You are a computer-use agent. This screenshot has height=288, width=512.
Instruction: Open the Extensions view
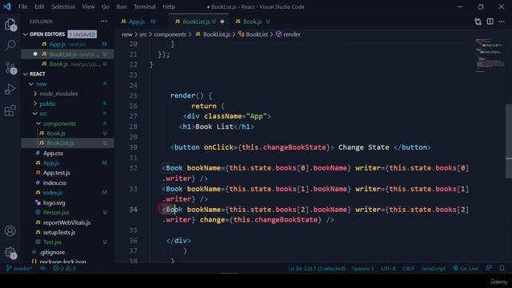[10, 110]
